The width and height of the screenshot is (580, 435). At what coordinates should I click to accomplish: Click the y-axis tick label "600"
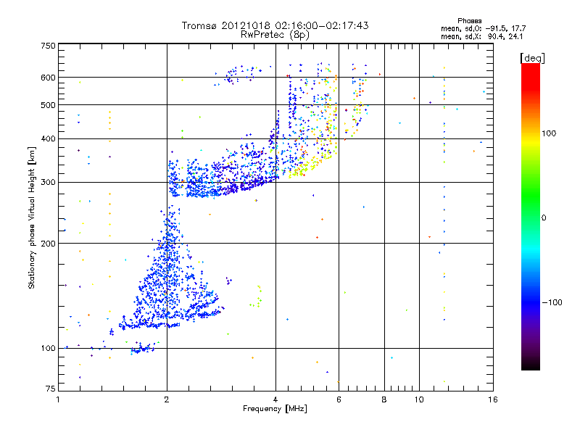[49, 78]
